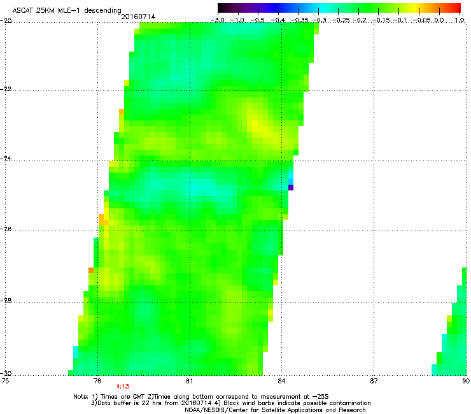The width and height of the screenshot is (471, 414).
Task: Click the -3.0 colorbar tick label
Action: click(217, 20)
